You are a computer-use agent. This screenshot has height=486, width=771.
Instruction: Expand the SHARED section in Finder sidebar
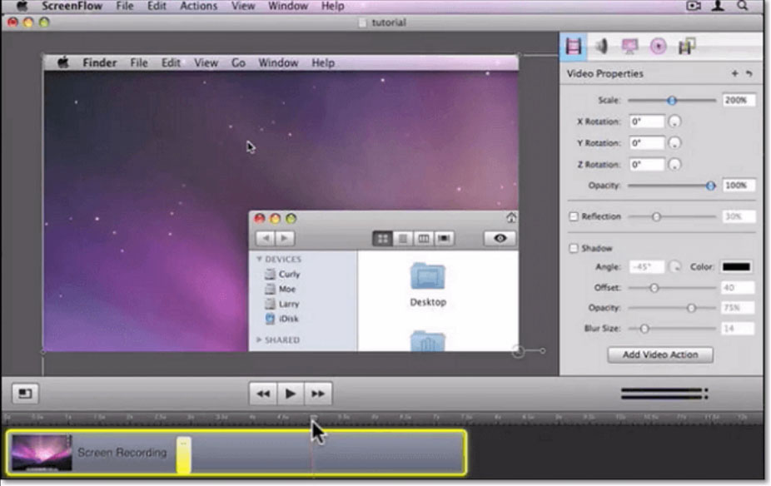[259, 340]
